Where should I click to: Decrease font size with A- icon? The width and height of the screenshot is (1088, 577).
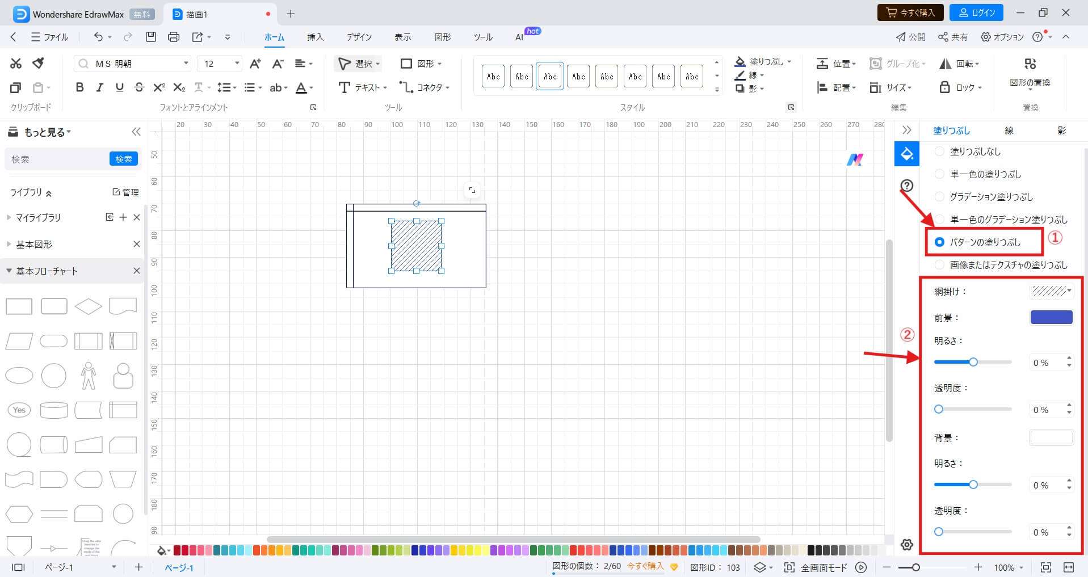tap(278, 64)
